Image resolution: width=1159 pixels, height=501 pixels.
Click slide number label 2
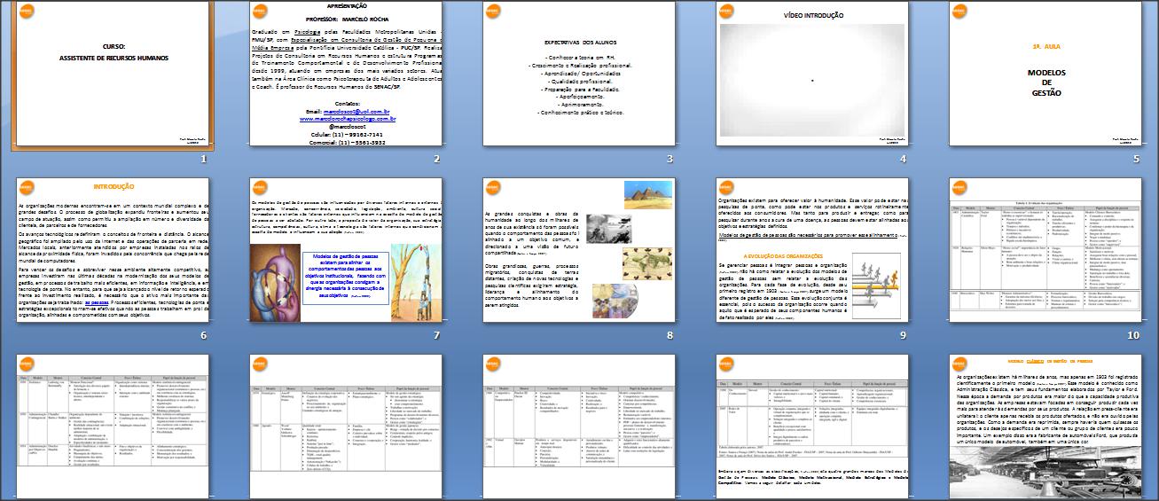[x=436, y=160]
